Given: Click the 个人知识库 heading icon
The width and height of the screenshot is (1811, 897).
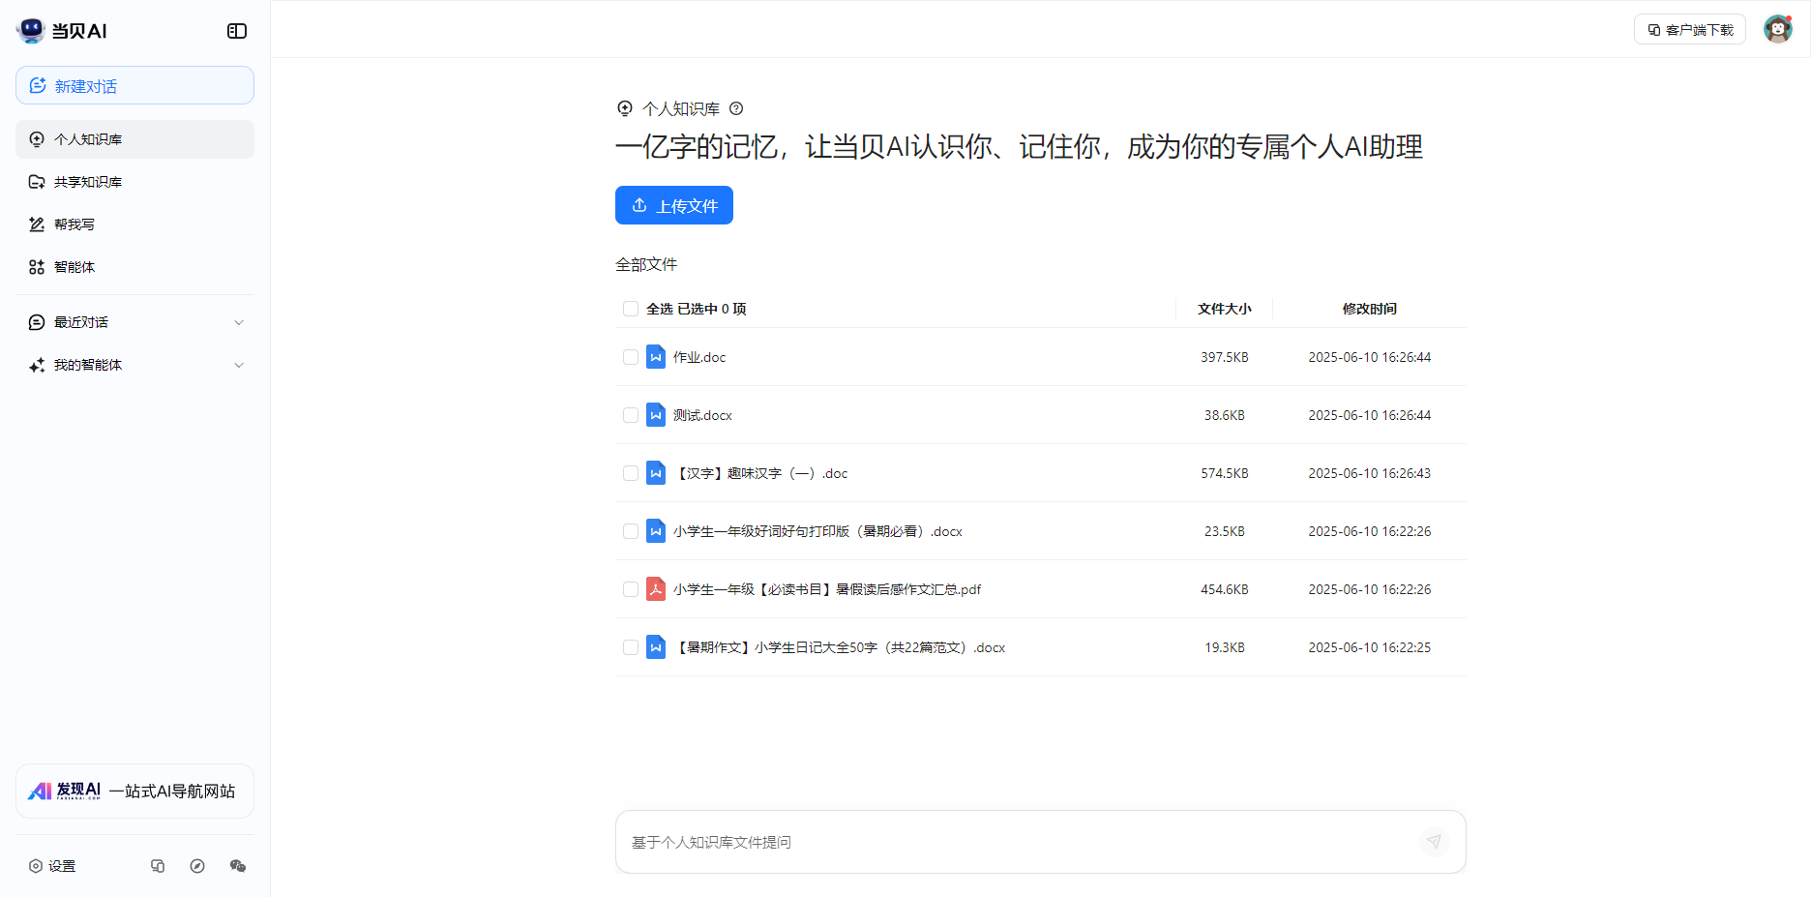Looking at the screenshot, I should (x=625, y=108).
